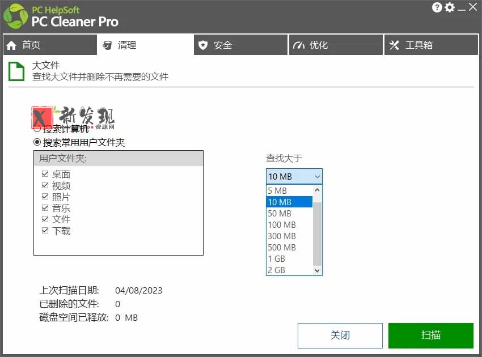
Task: Open the 安全 tab
Action: click(x=240, y=45)
